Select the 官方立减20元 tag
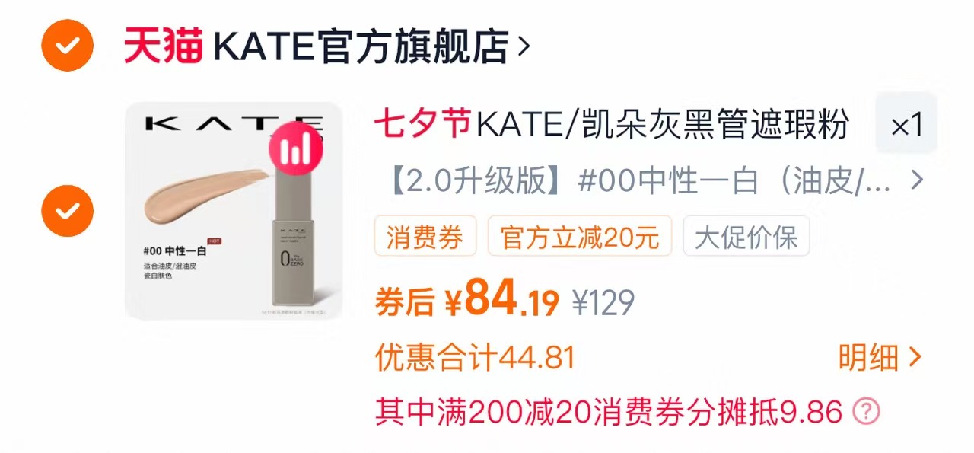Viewport: 974px width, 453px height. click(579, 236)
